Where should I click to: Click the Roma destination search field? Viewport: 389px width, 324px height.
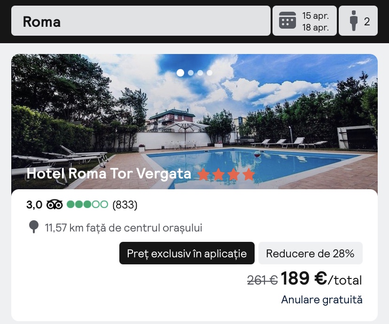point(140,21)
